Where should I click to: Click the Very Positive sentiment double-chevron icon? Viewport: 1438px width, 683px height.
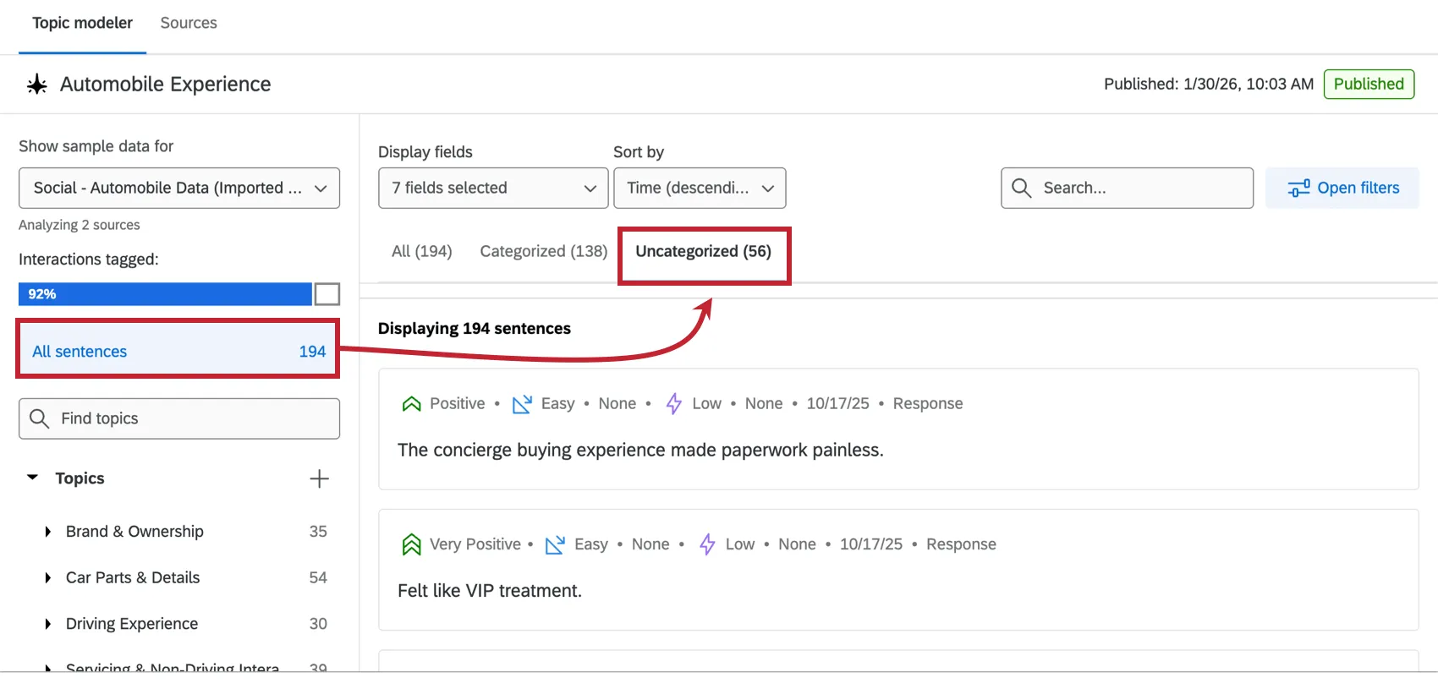coord(411,544)
